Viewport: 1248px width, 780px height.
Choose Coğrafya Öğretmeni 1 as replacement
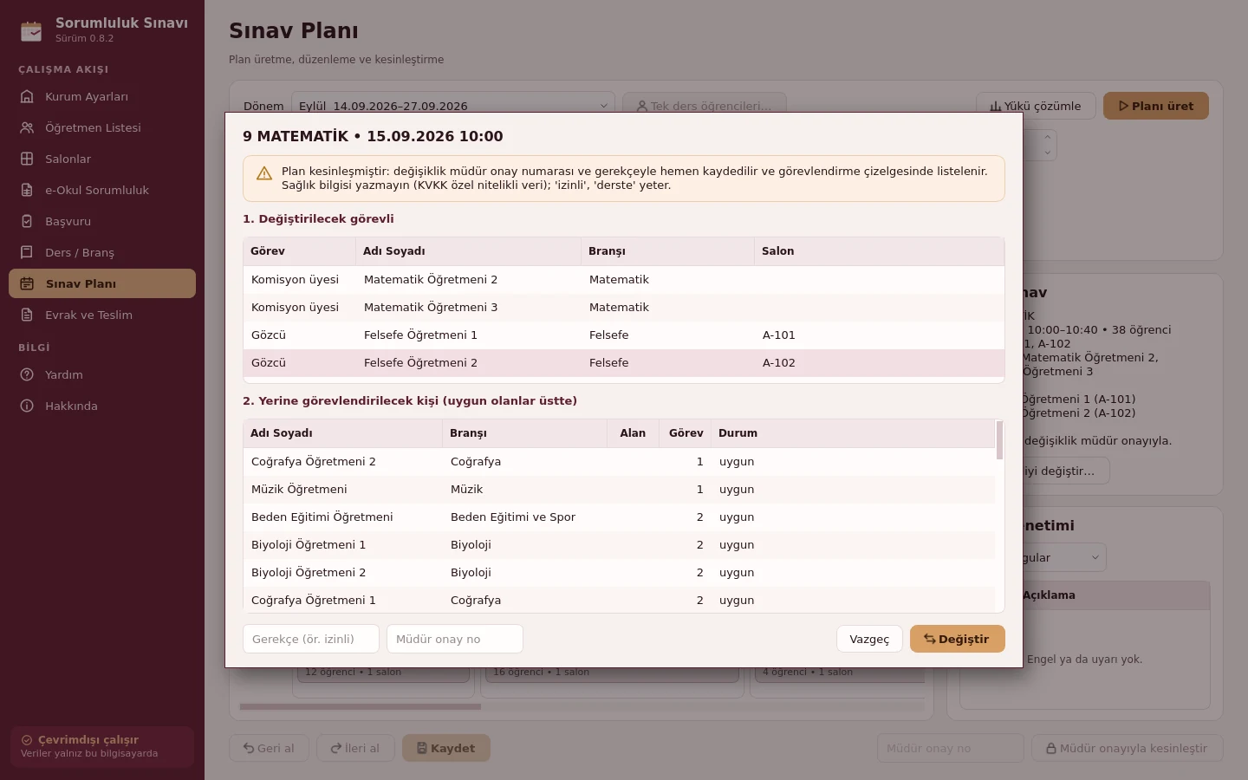pos(619,600)
